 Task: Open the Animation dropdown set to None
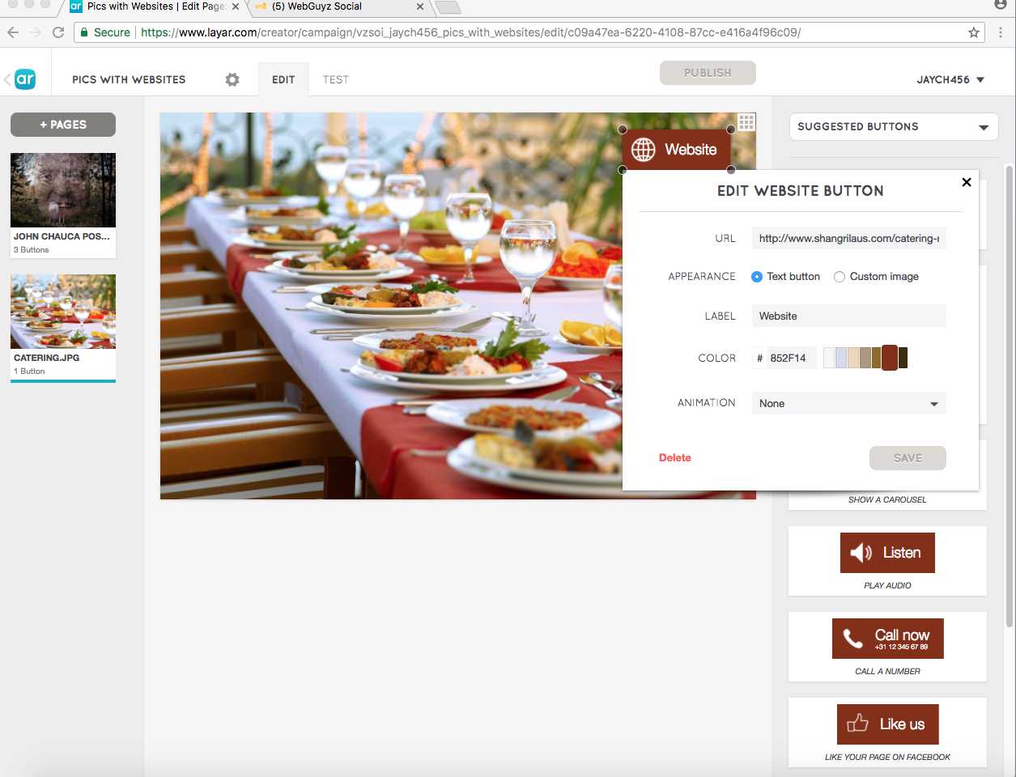848,404
